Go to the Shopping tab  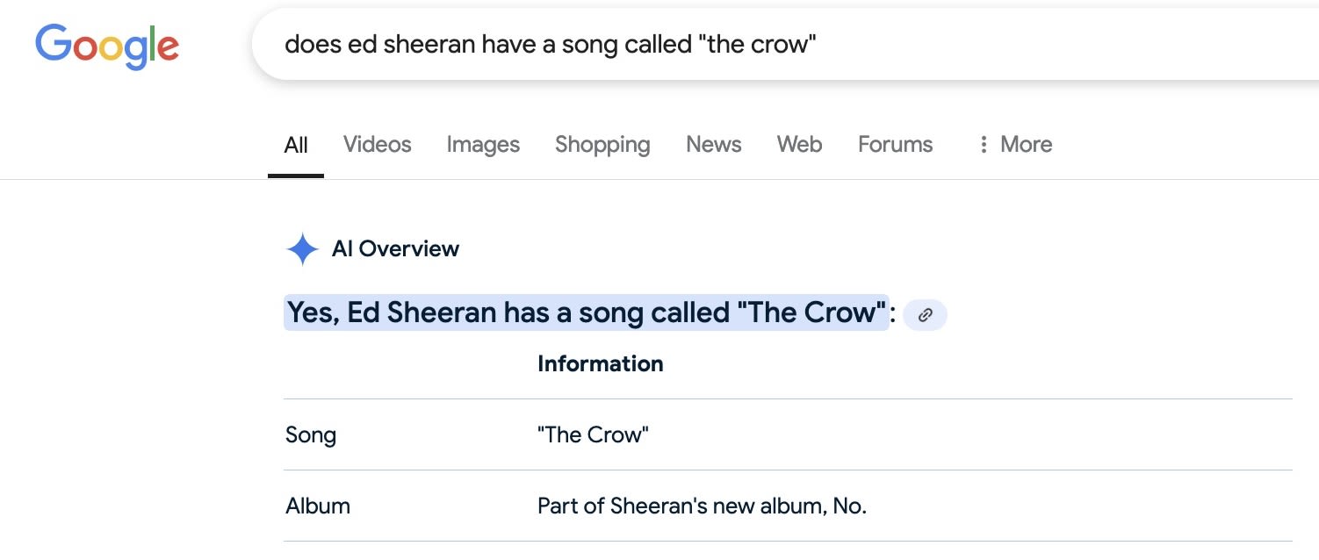602,145
